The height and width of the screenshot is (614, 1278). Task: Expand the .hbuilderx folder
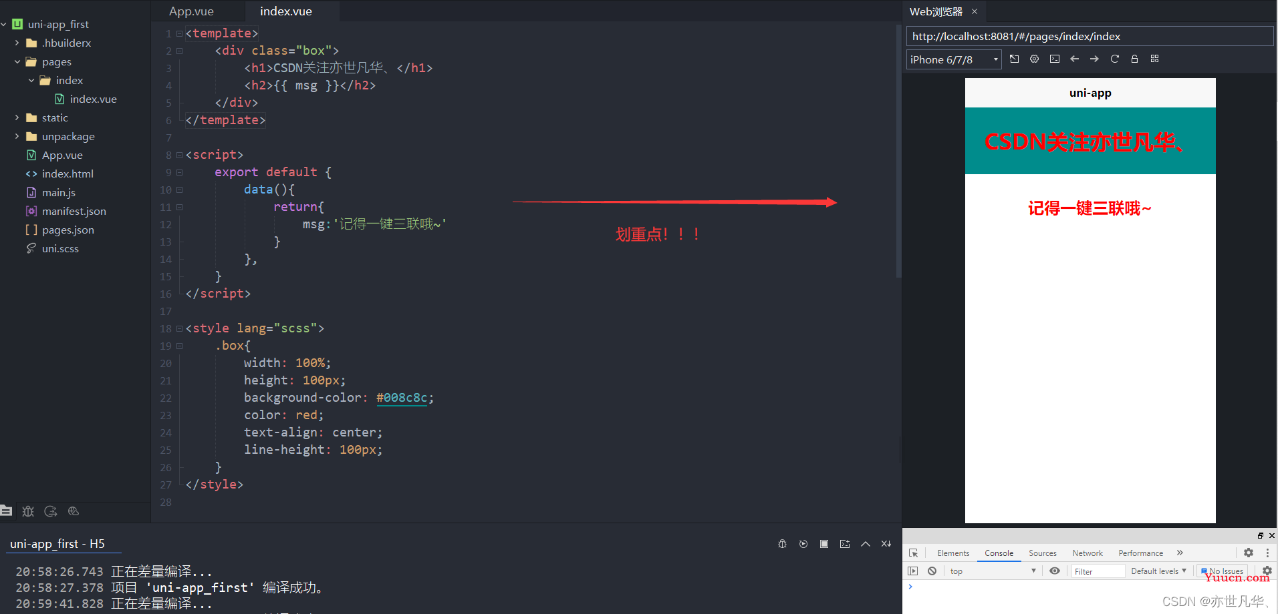[17, 43]
